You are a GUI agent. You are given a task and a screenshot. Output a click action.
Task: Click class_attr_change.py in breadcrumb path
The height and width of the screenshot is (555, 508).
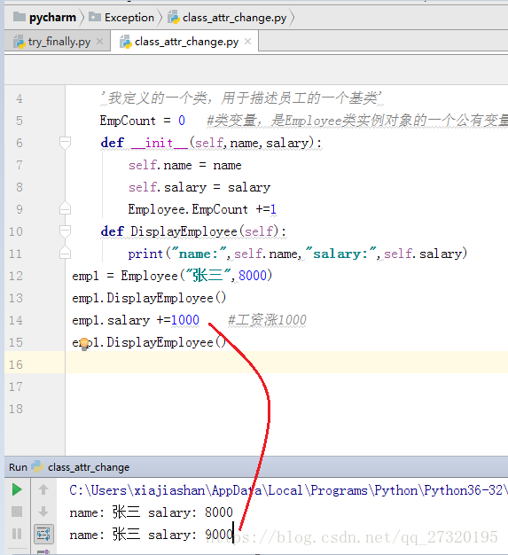point(227,18)
